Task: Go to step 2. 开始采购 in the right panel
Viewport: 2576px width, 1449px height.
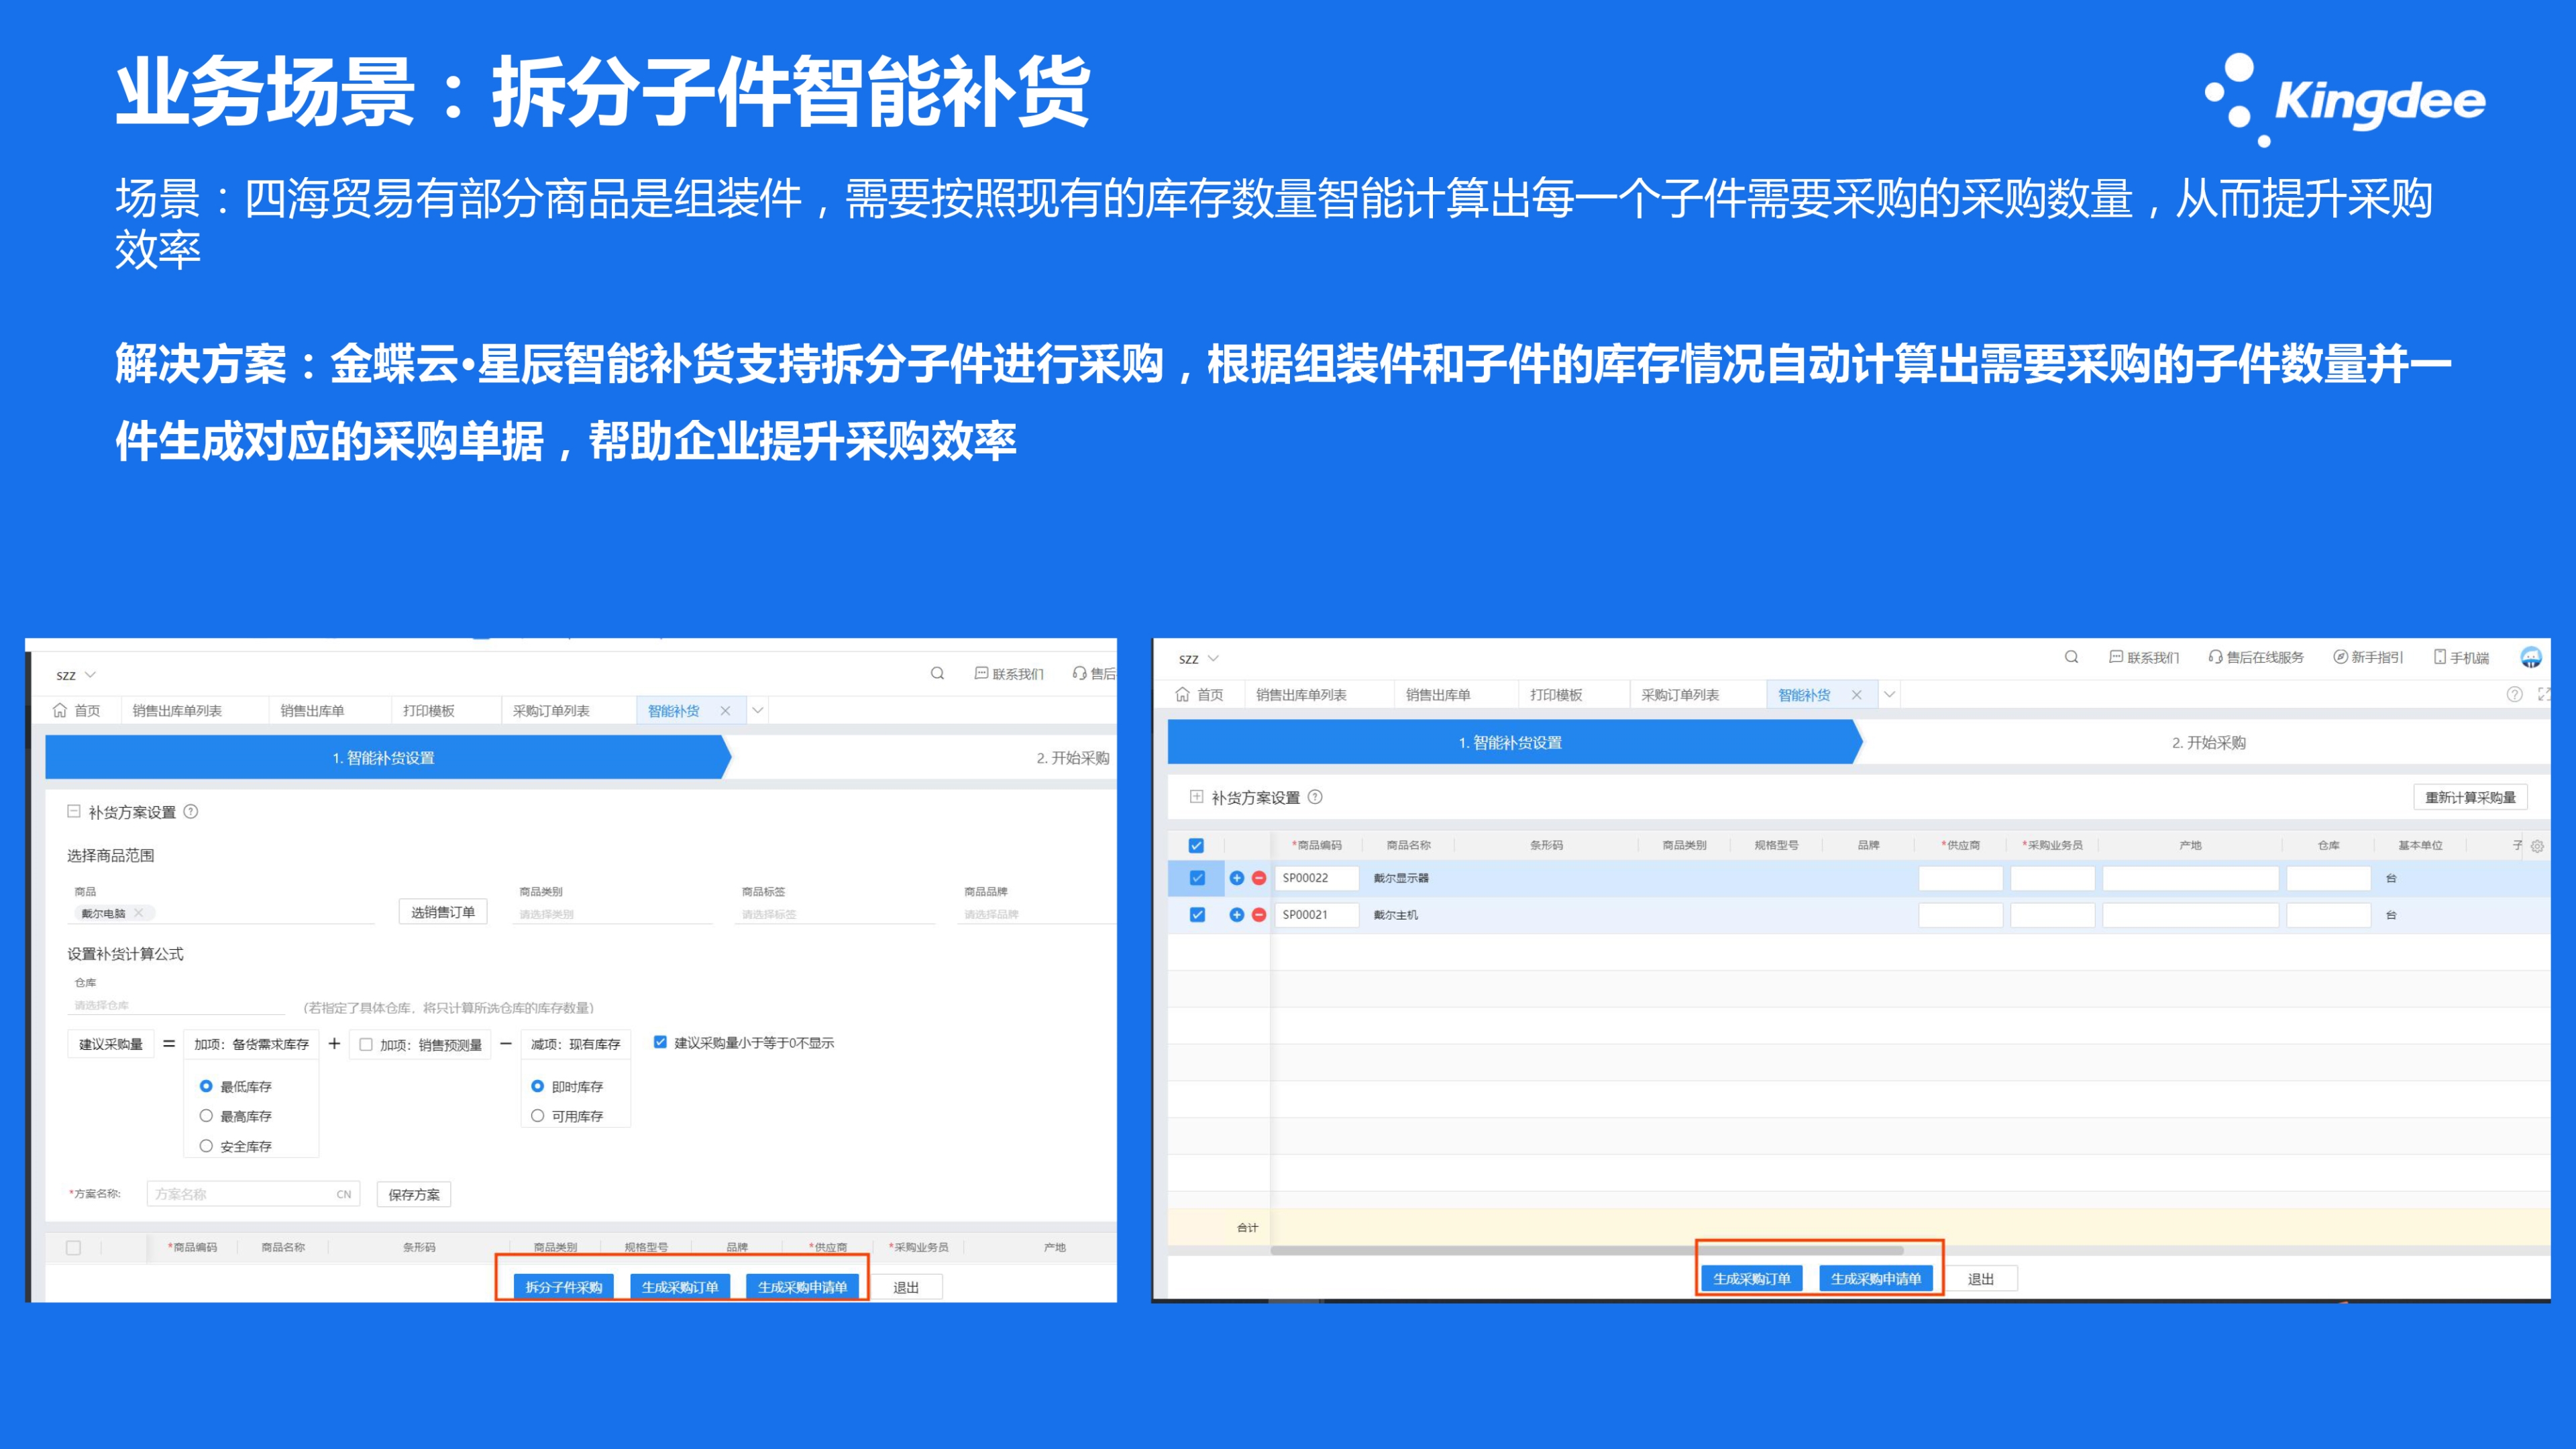Action: (2208, 743)
